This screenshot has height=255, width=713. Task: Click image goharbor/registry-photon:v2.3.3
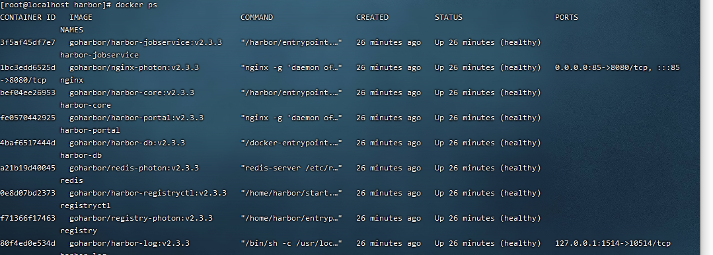[141, 218]
